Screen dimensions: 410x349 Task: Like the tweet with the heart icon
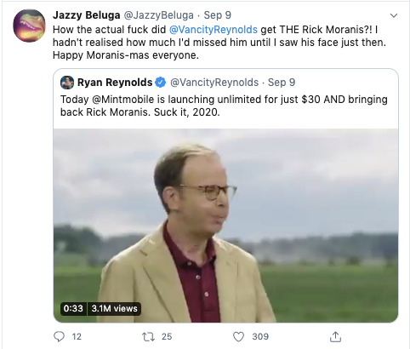pyautogui.click(x=238, y=337)
